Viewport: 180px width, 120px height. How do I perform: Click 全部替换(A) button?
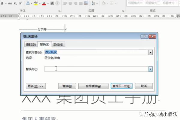[x=93, y=86]
